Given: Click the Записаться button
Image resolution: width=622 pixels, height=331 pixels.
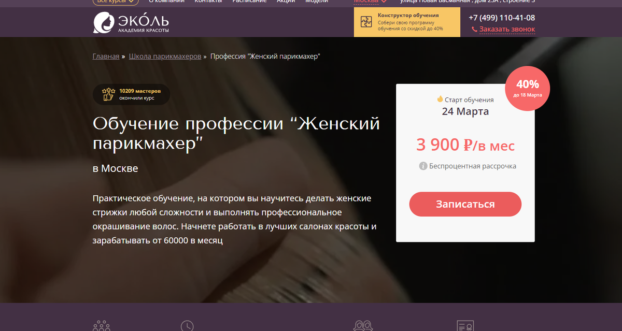Looking at the screenshot, I should point(465,204).
